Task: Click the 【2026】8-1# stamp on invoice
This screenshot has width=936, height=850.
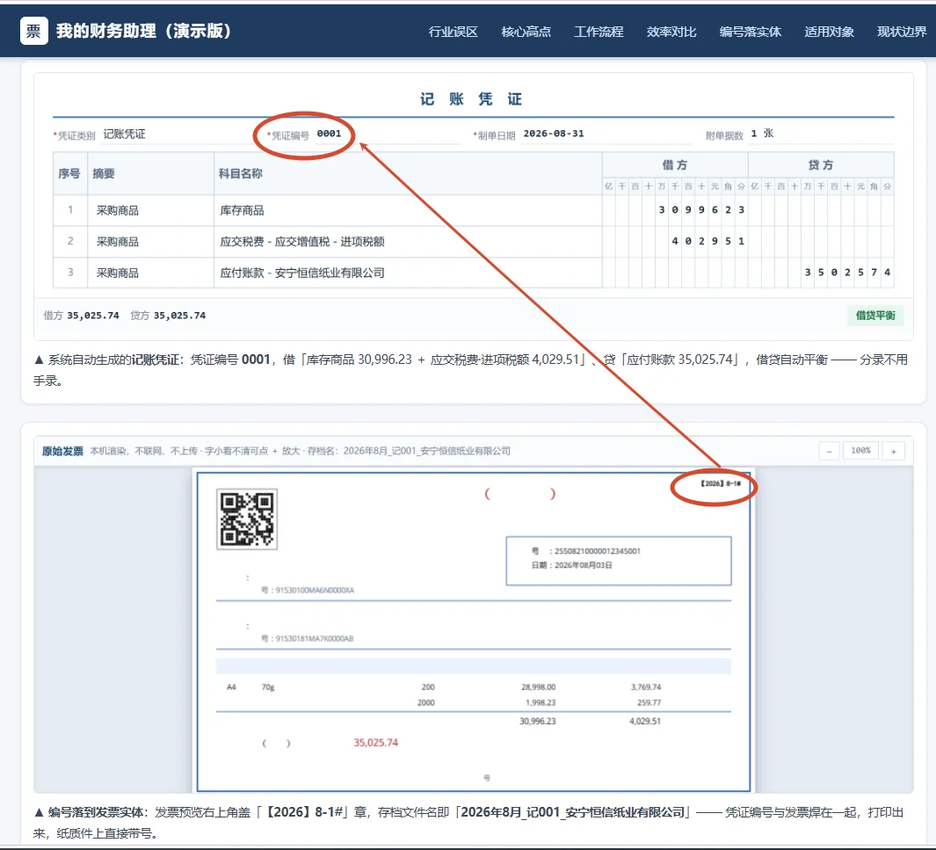Action: coord(721,483)
